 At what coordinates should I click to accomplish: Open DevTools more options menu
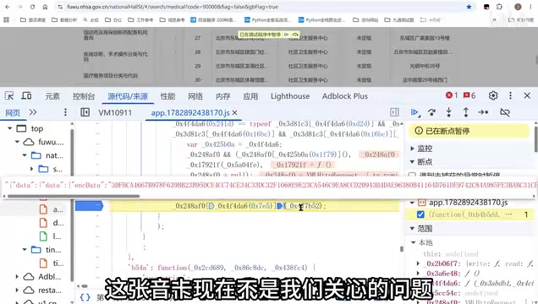point(510,95)
